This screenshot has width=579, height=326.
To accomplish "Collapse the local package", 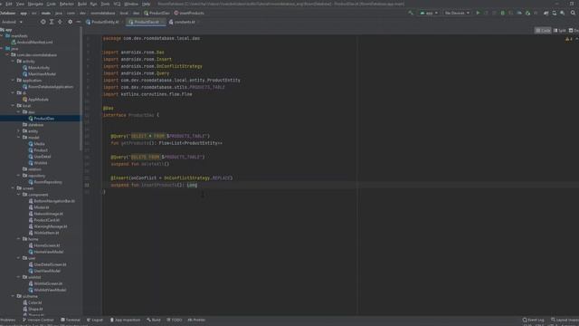I will pos(13,105).
